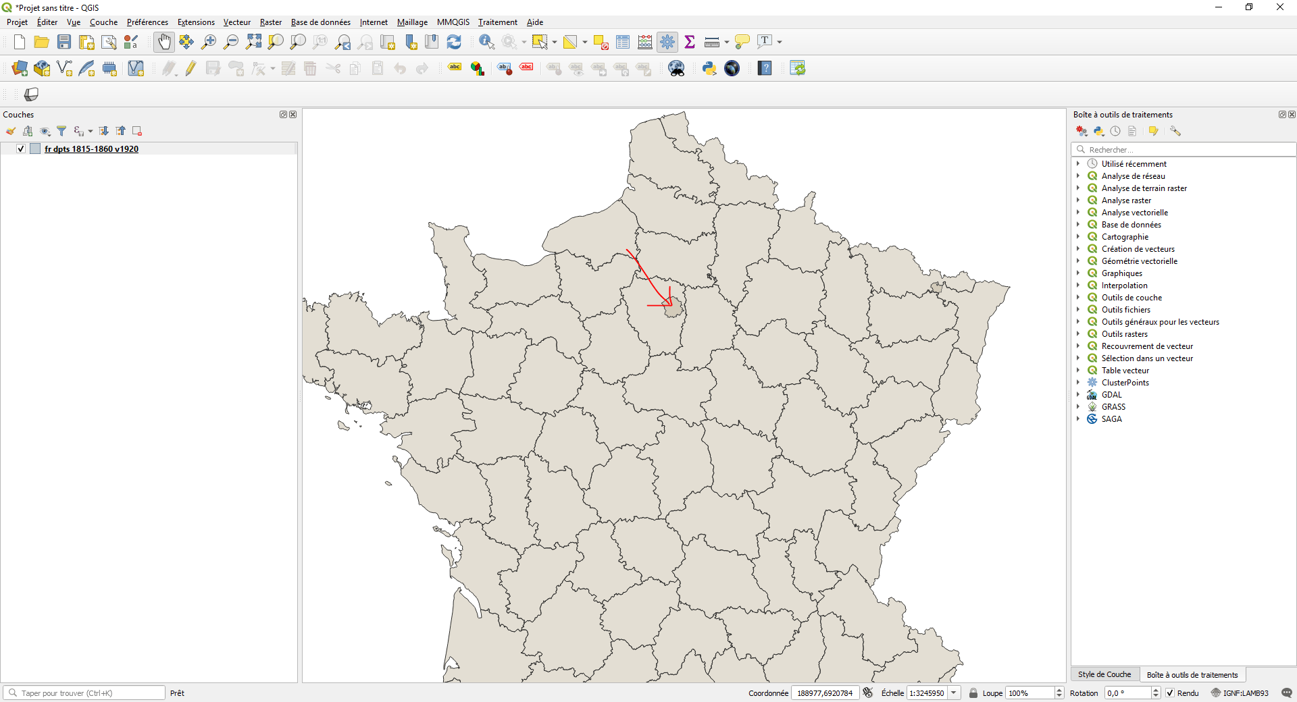Toggle the scale lock padlock icon
Image resolution: width=1297 pixels, height=702 pixels.
pos(973,693)
